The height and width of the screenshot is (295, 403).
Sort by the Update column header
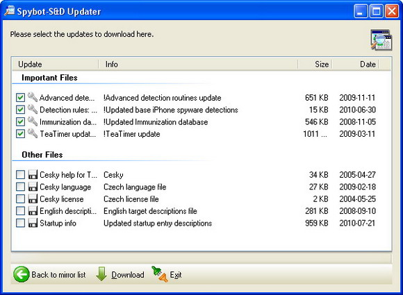56,64
